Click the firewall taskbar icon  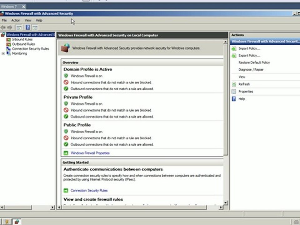click(x=17, y=222)
